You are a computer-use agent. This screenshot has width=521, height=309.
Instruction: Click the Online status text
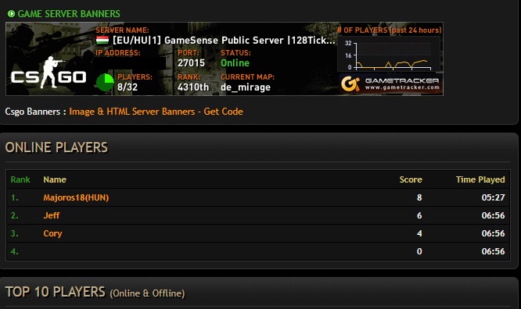click(x=235, y=63)
